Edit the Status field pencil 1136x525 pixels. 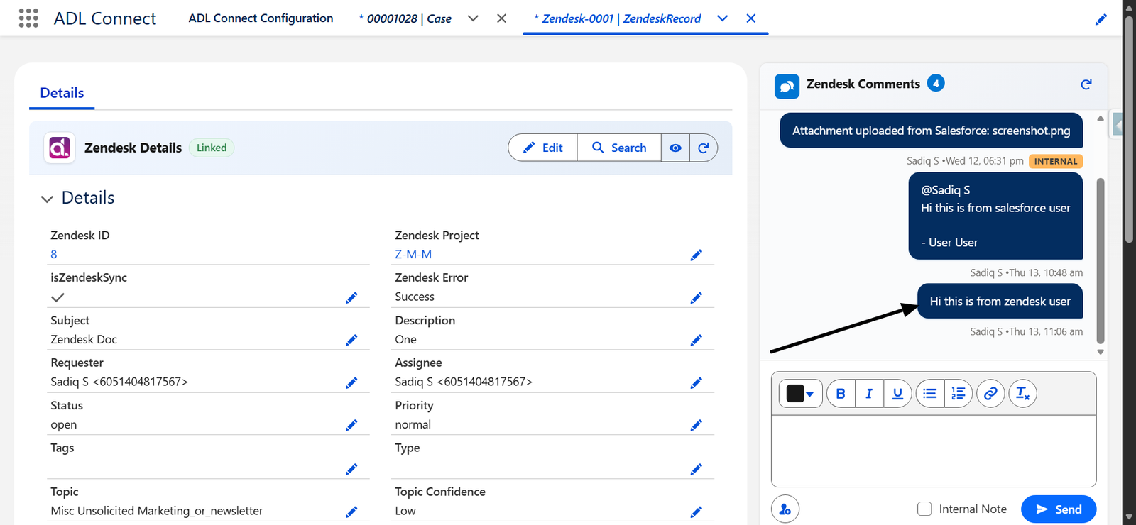coord(351,426)
